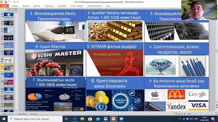Switch to Normal view in status bar
Screen dimensions: 218x122
pos(176,114)
